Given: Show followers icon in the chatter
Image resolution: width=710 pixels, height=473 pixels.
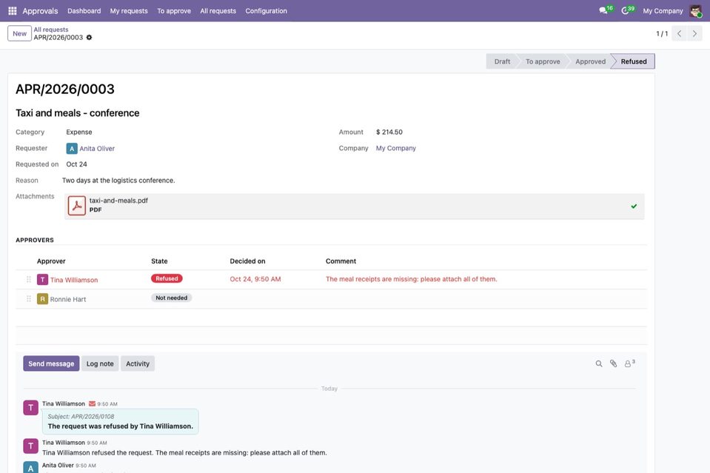Looking at the screenshot, I should pyautogui.click(x=629, y=363).
